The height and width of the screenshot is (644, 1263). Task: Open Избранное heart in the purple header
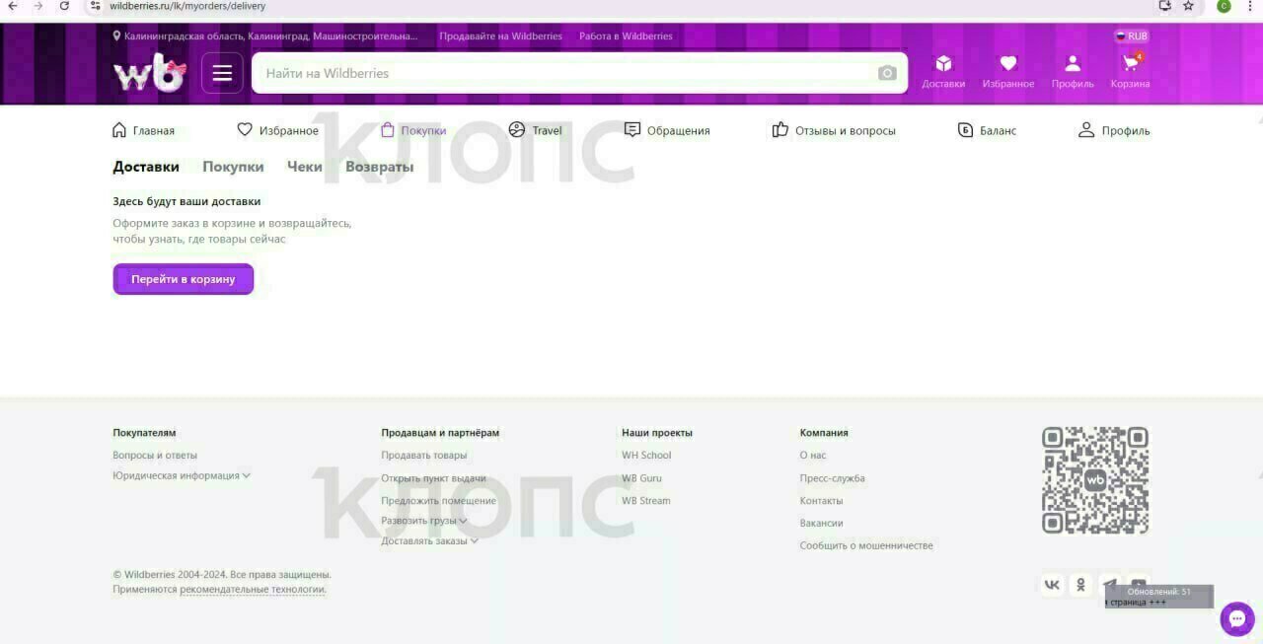1008,72
